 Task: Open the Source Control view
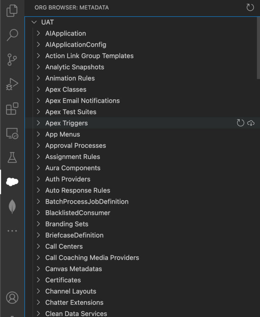12,59
